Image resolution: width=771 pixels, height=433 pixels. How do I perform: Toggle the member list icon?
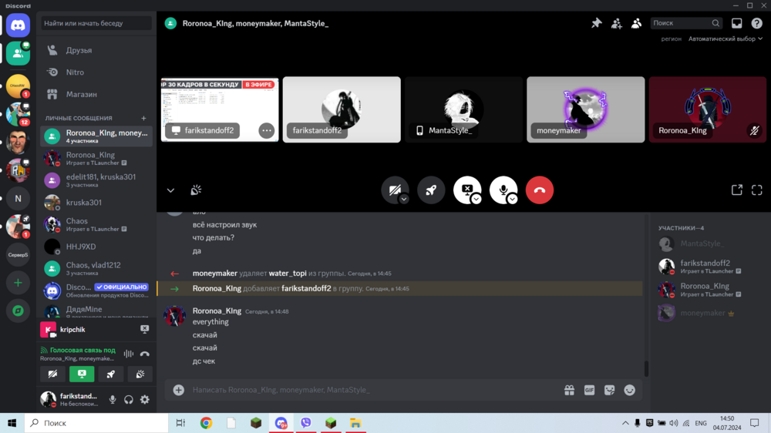636,23
